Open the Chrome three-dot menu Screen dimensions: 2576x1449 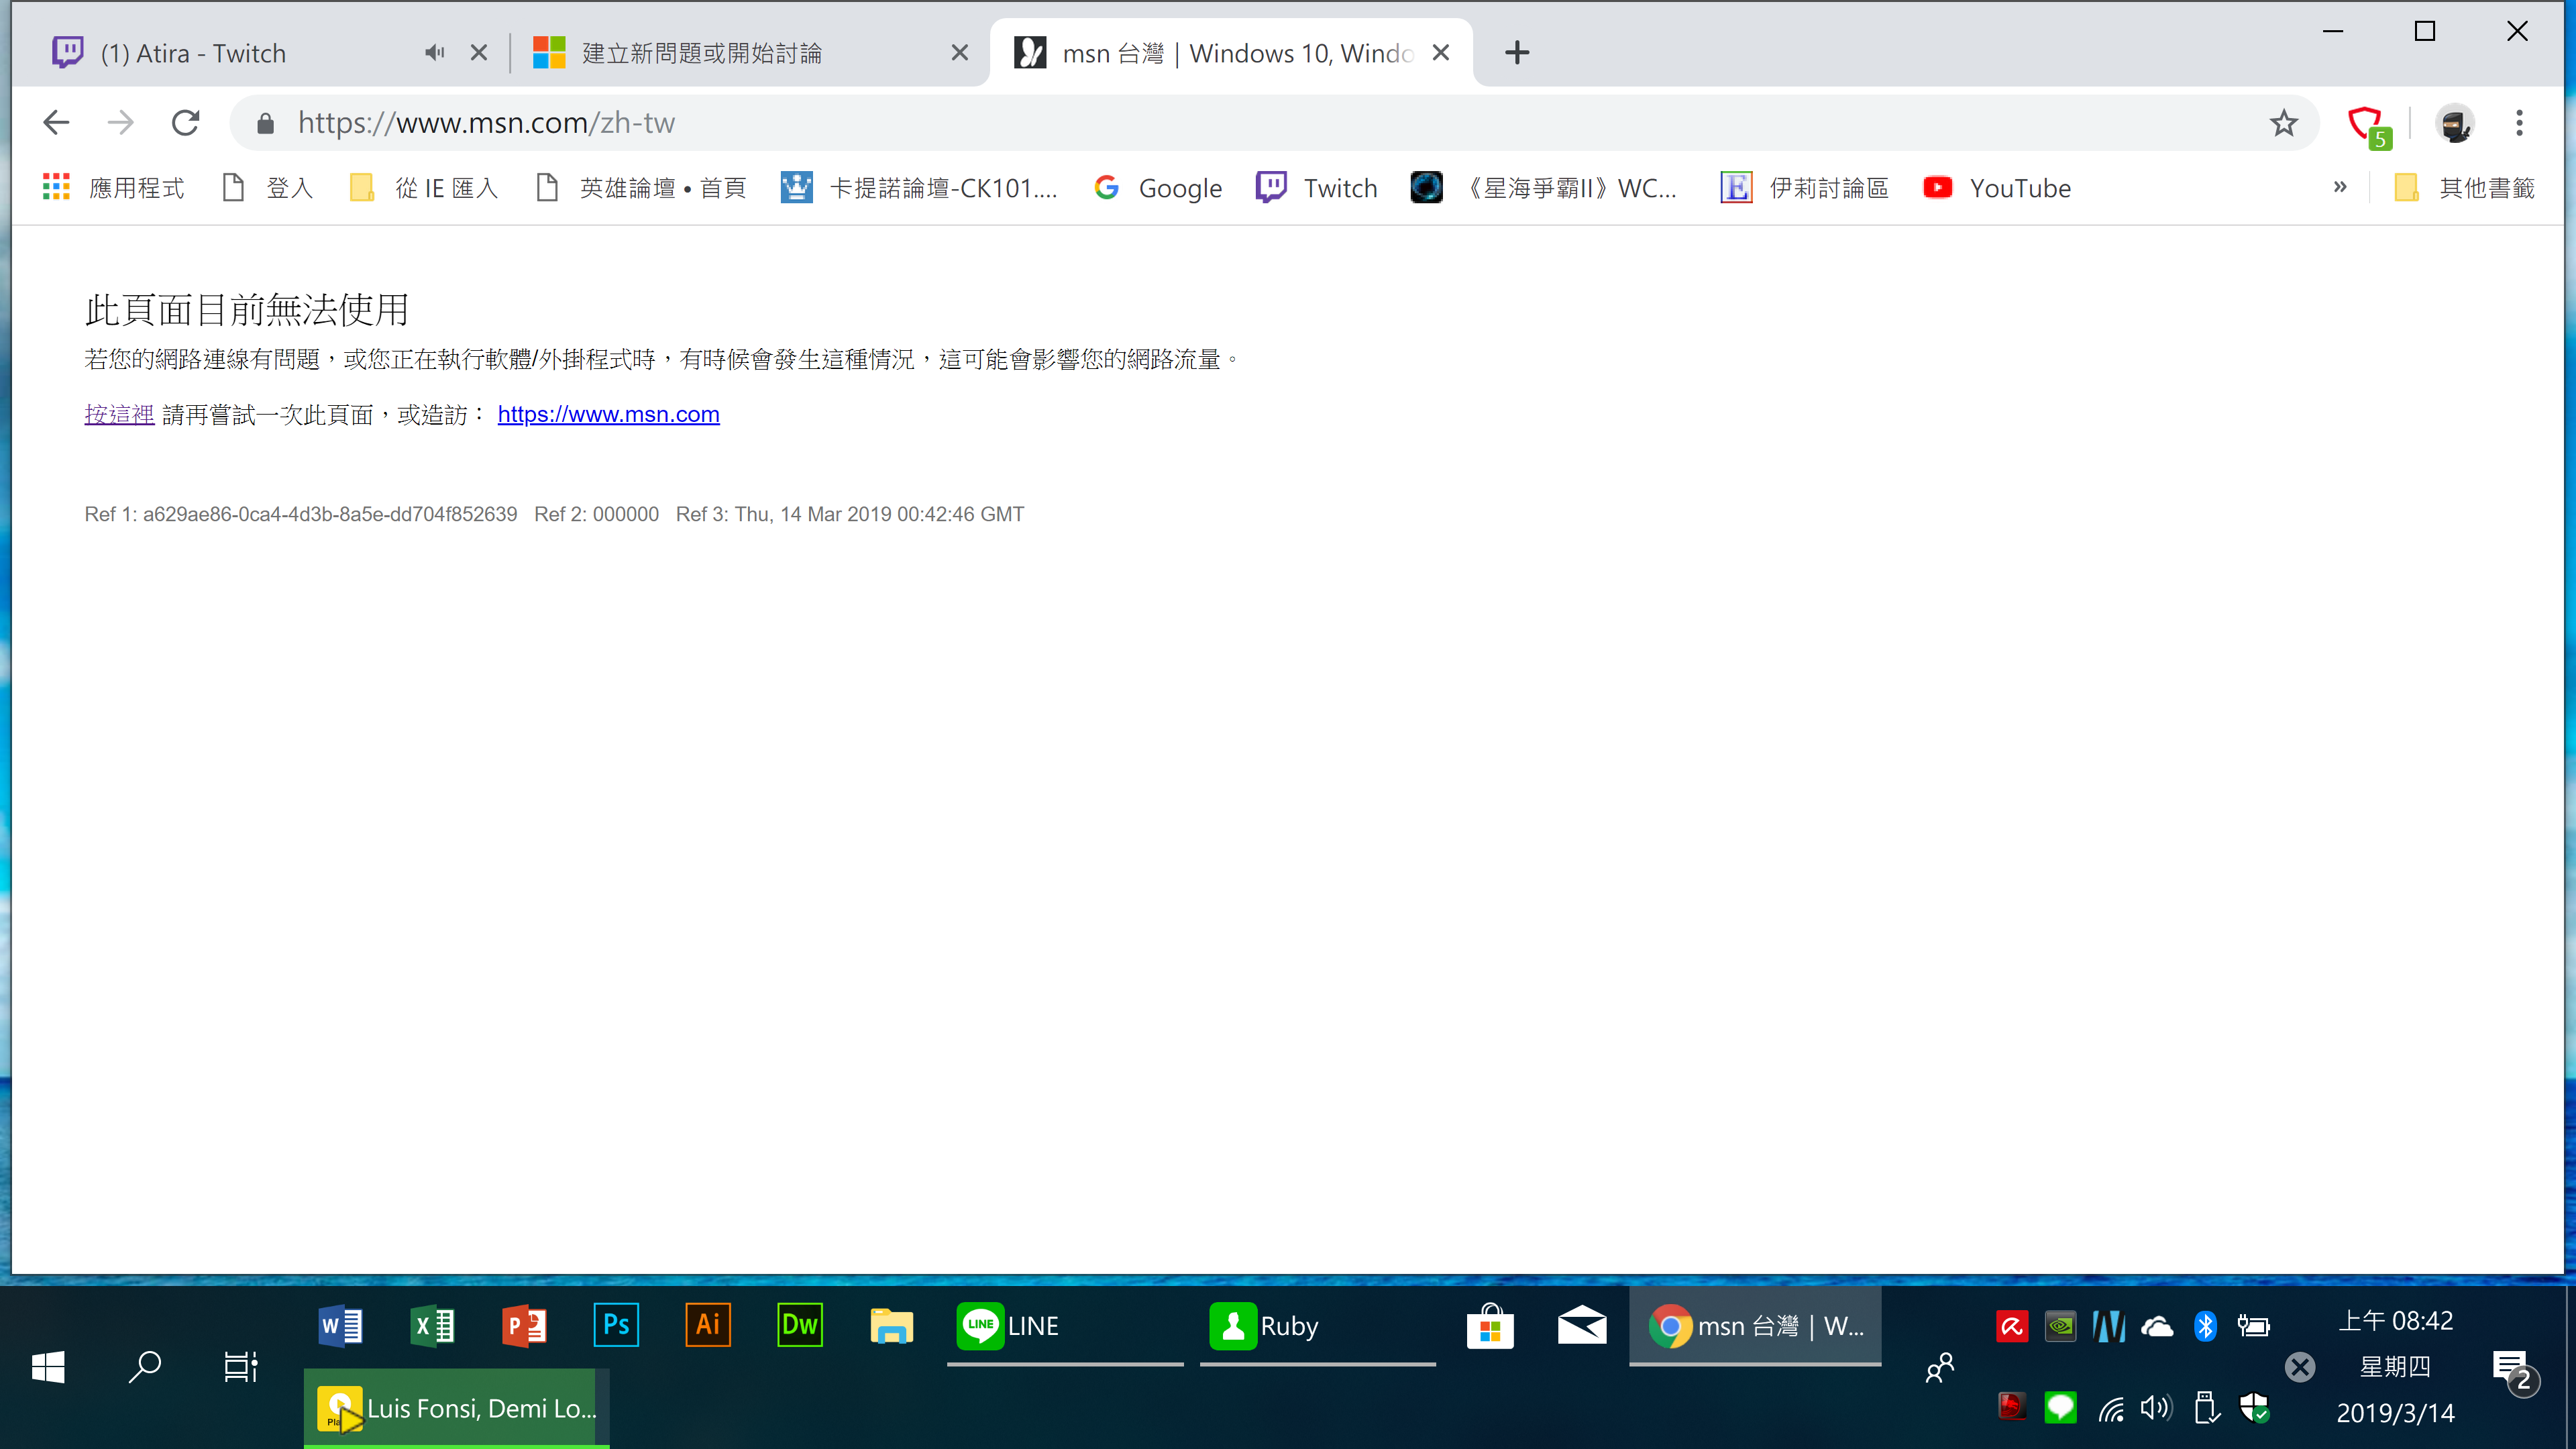(2519, 123)
